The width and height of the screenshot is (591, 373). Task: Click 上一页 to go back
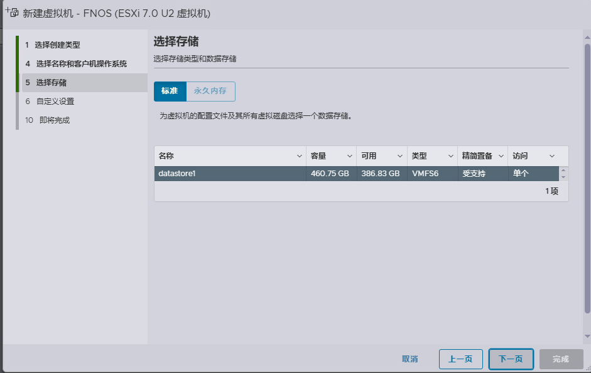tap(460, 359)
